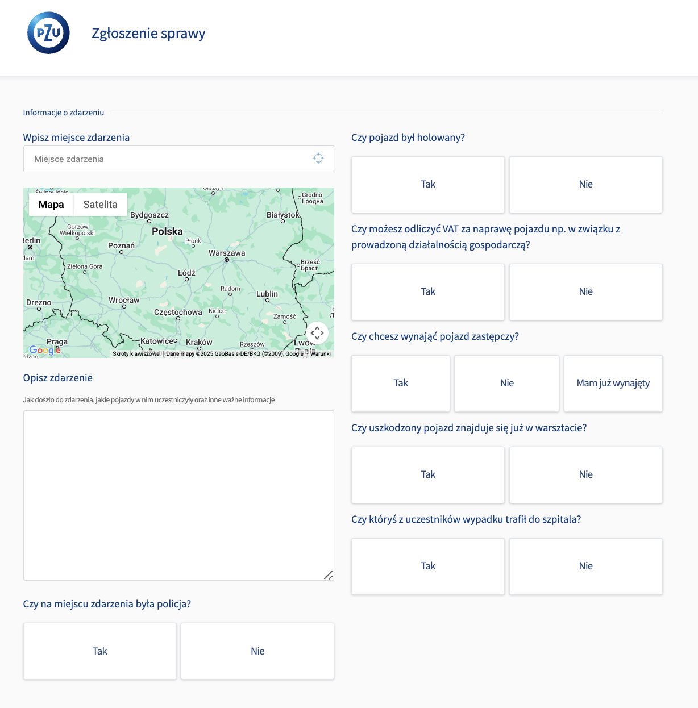Click the map camera controls icon
Viewport: 698px width, 708px height.
pyautogui.click(x=317, y=333)
